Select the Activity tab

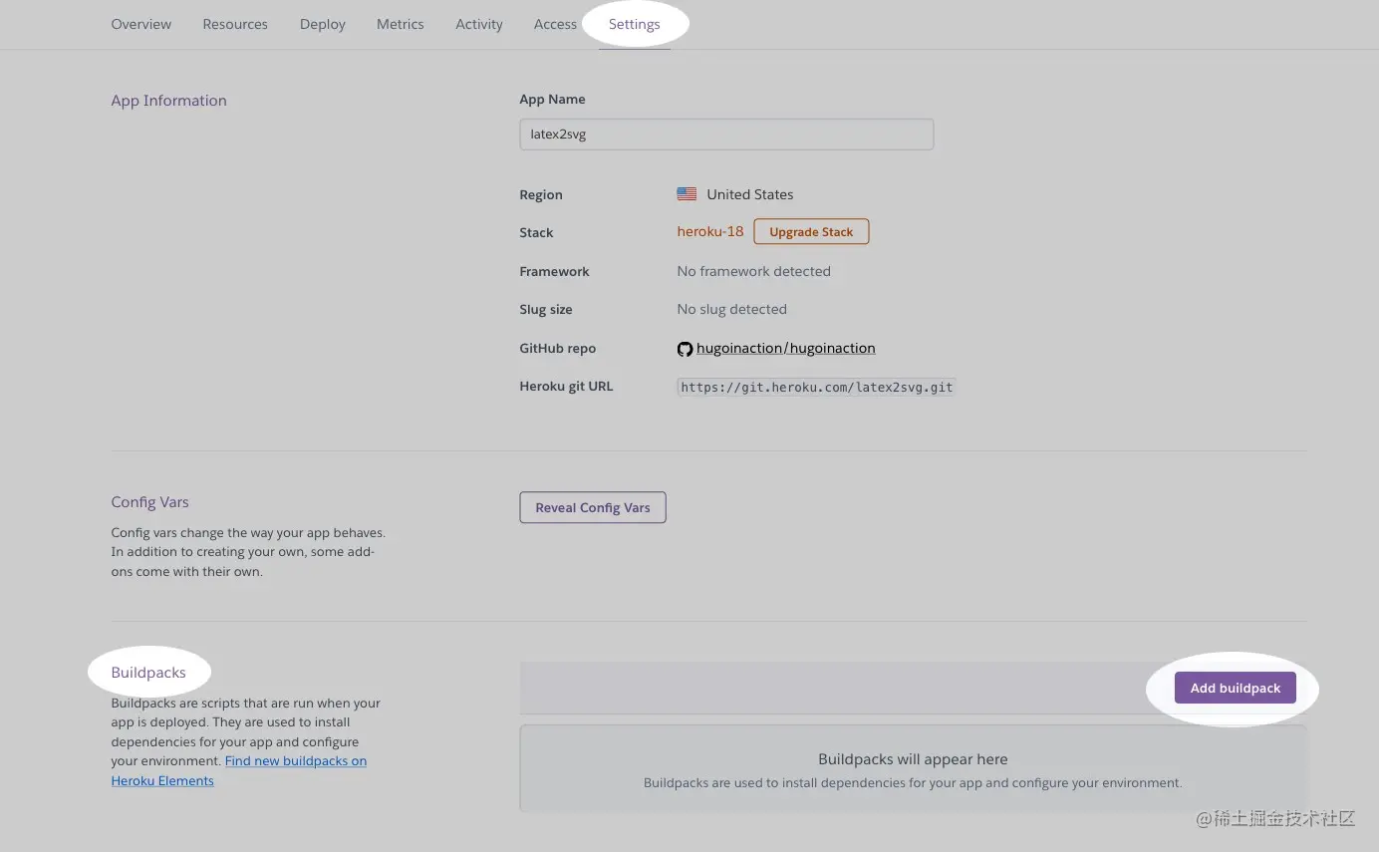pos(479,24)
